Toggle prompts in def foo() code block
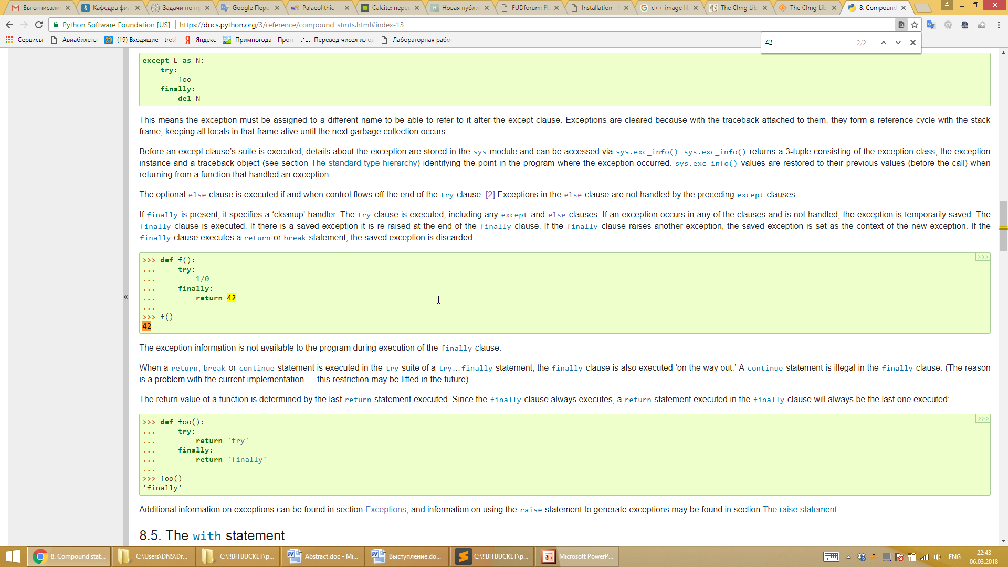This screenshot has height=567, width=1008. (982, 418)
